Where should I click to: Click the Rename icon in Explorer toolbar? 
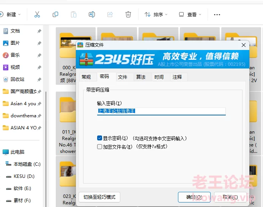tap(92, 14)
